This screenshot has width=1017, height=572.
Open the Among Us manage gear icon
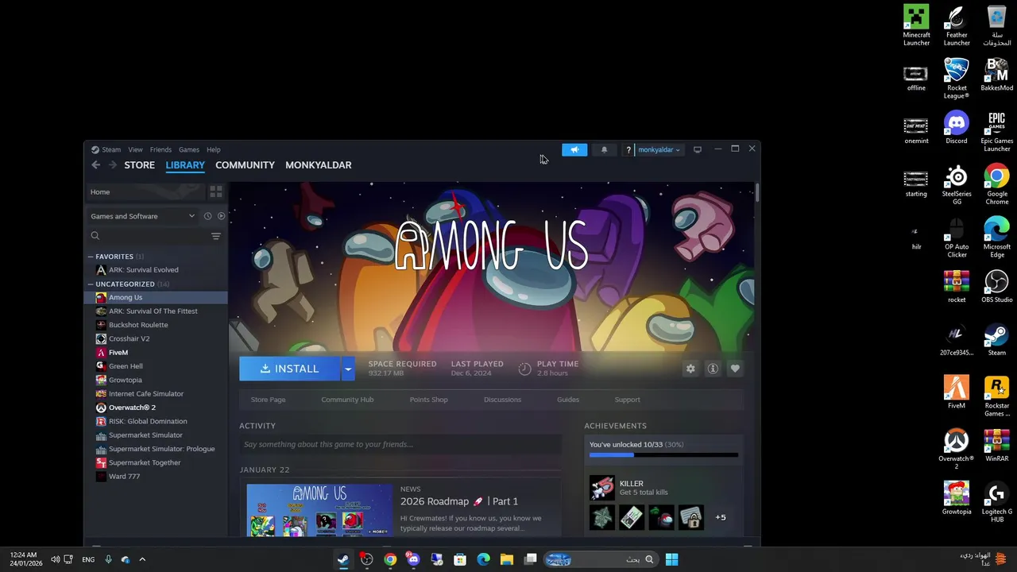pyautogui.click(x=690, y=369)
